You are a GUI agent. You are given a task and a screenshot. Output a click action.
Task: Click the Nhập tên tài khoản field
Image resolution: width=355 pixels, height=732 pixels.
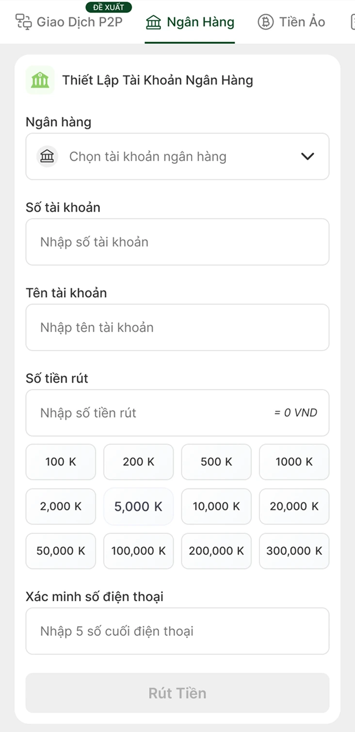[x=177, y=327]
